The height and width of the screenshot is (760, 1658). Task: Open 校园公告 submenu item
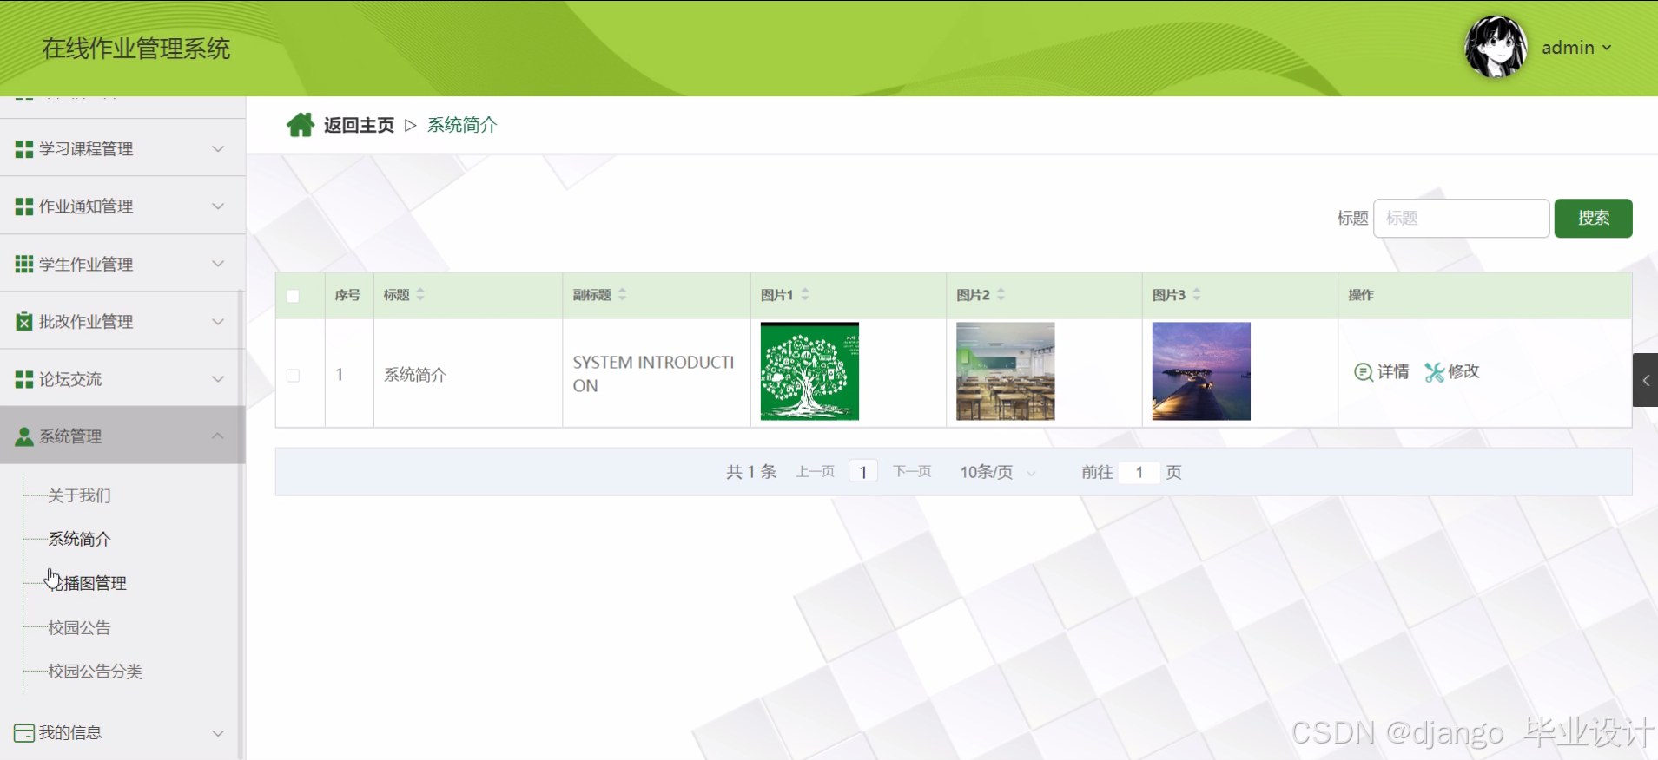79,627
